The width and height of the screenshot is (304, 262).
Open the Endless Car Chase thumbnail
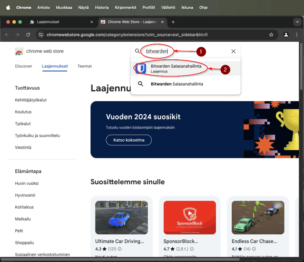258,218
